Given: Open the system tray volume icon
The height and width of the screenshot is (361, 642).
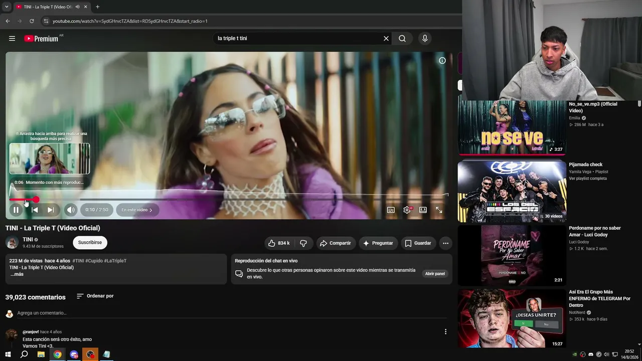Looking at the screenshot, I should tap(607, 354).
